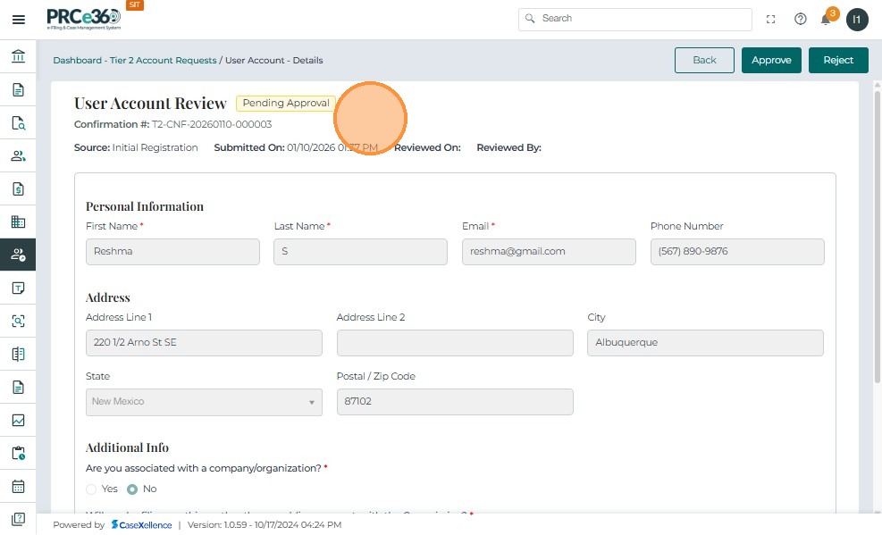Open the users group sidebar icon

click(x=18, y=155)
